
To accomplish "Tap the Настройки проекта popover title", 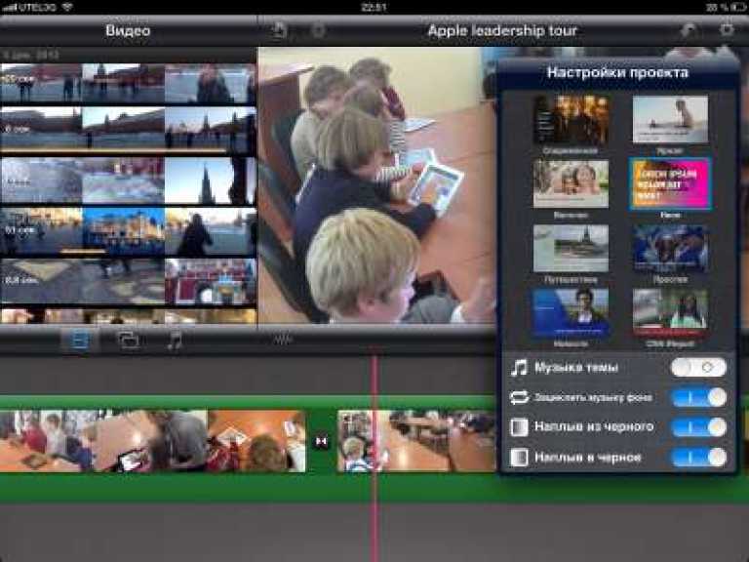I will click(617, 72).
